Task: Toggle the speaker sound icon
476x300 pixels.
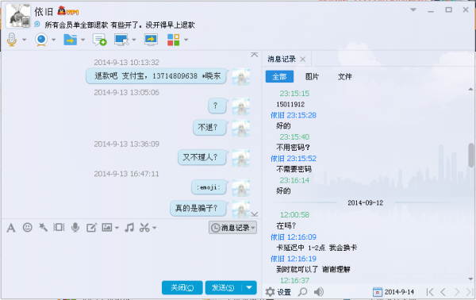Action: [318, 292]
